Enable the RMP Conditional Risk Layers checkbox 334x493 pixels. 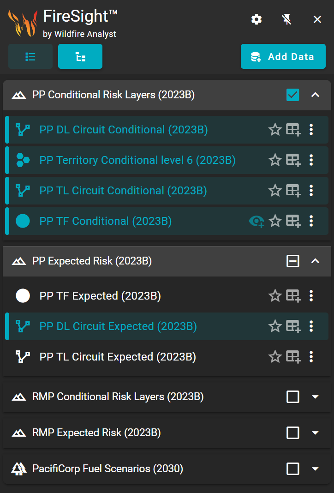point(293,397)
